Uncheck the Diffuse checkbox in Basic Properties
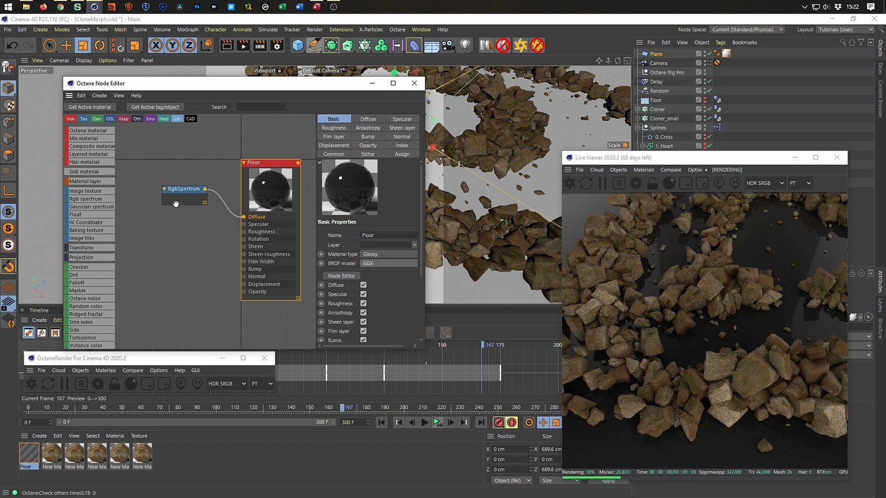The image size is (886, 498). (x=363, y=285)
